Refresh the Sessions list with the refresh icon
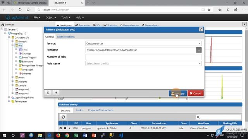This screenshot has width=248, height=139. tap(63, 117)
